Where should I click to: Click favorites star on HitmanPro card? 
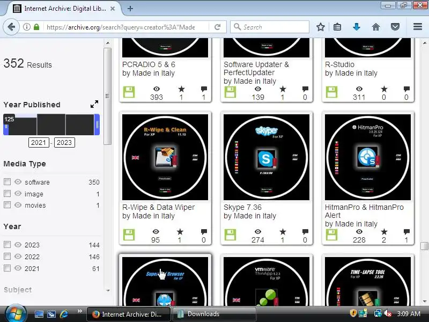tap(384, 232)
